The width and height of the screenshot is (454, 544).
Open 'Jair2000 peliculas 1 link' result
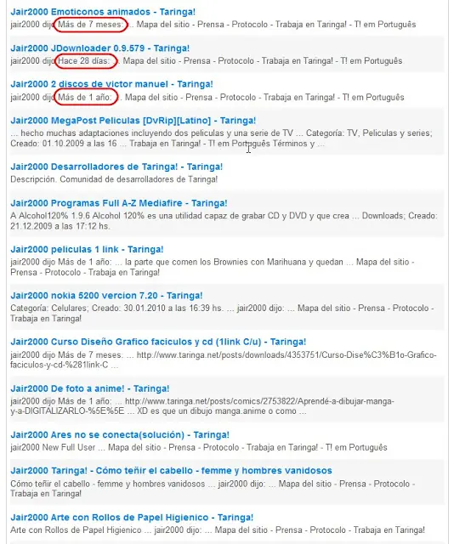(87, 249)
